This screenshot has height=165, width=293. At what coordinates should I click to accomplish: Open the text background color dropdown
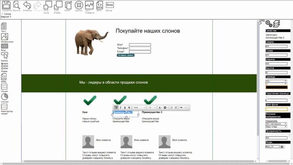tap(165, 108)
